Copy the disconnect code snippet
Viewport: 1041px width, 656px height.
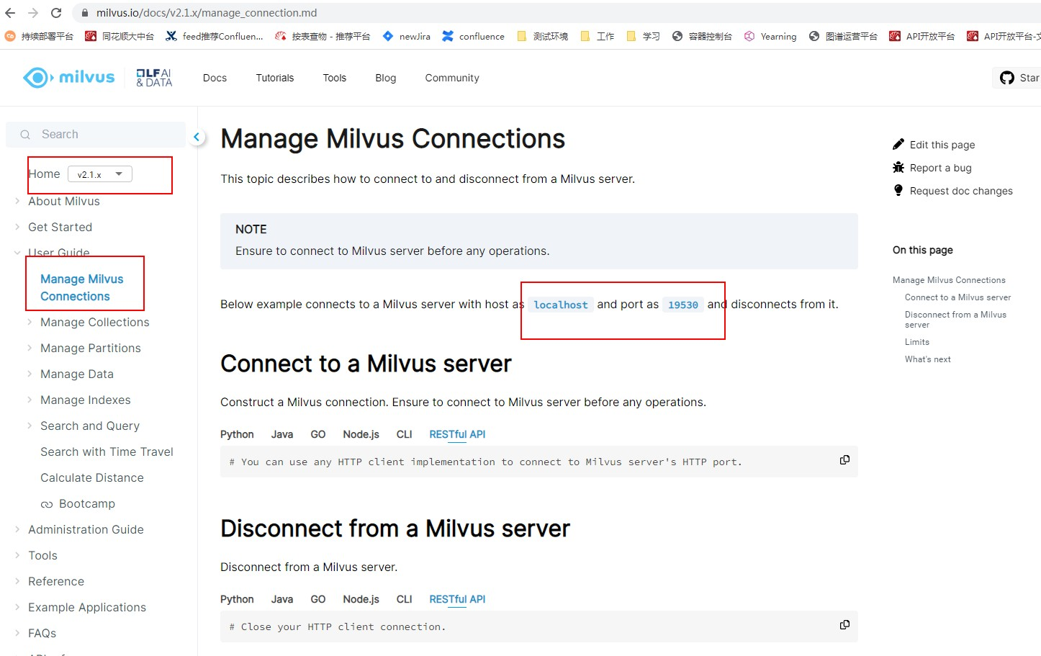[844, 624]
